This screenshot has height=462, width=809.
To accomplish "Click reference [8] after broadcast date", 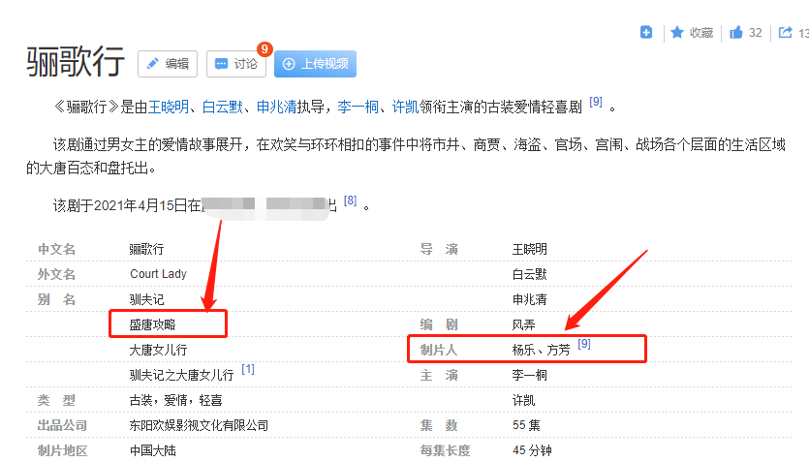I will [x=351, y=200].
